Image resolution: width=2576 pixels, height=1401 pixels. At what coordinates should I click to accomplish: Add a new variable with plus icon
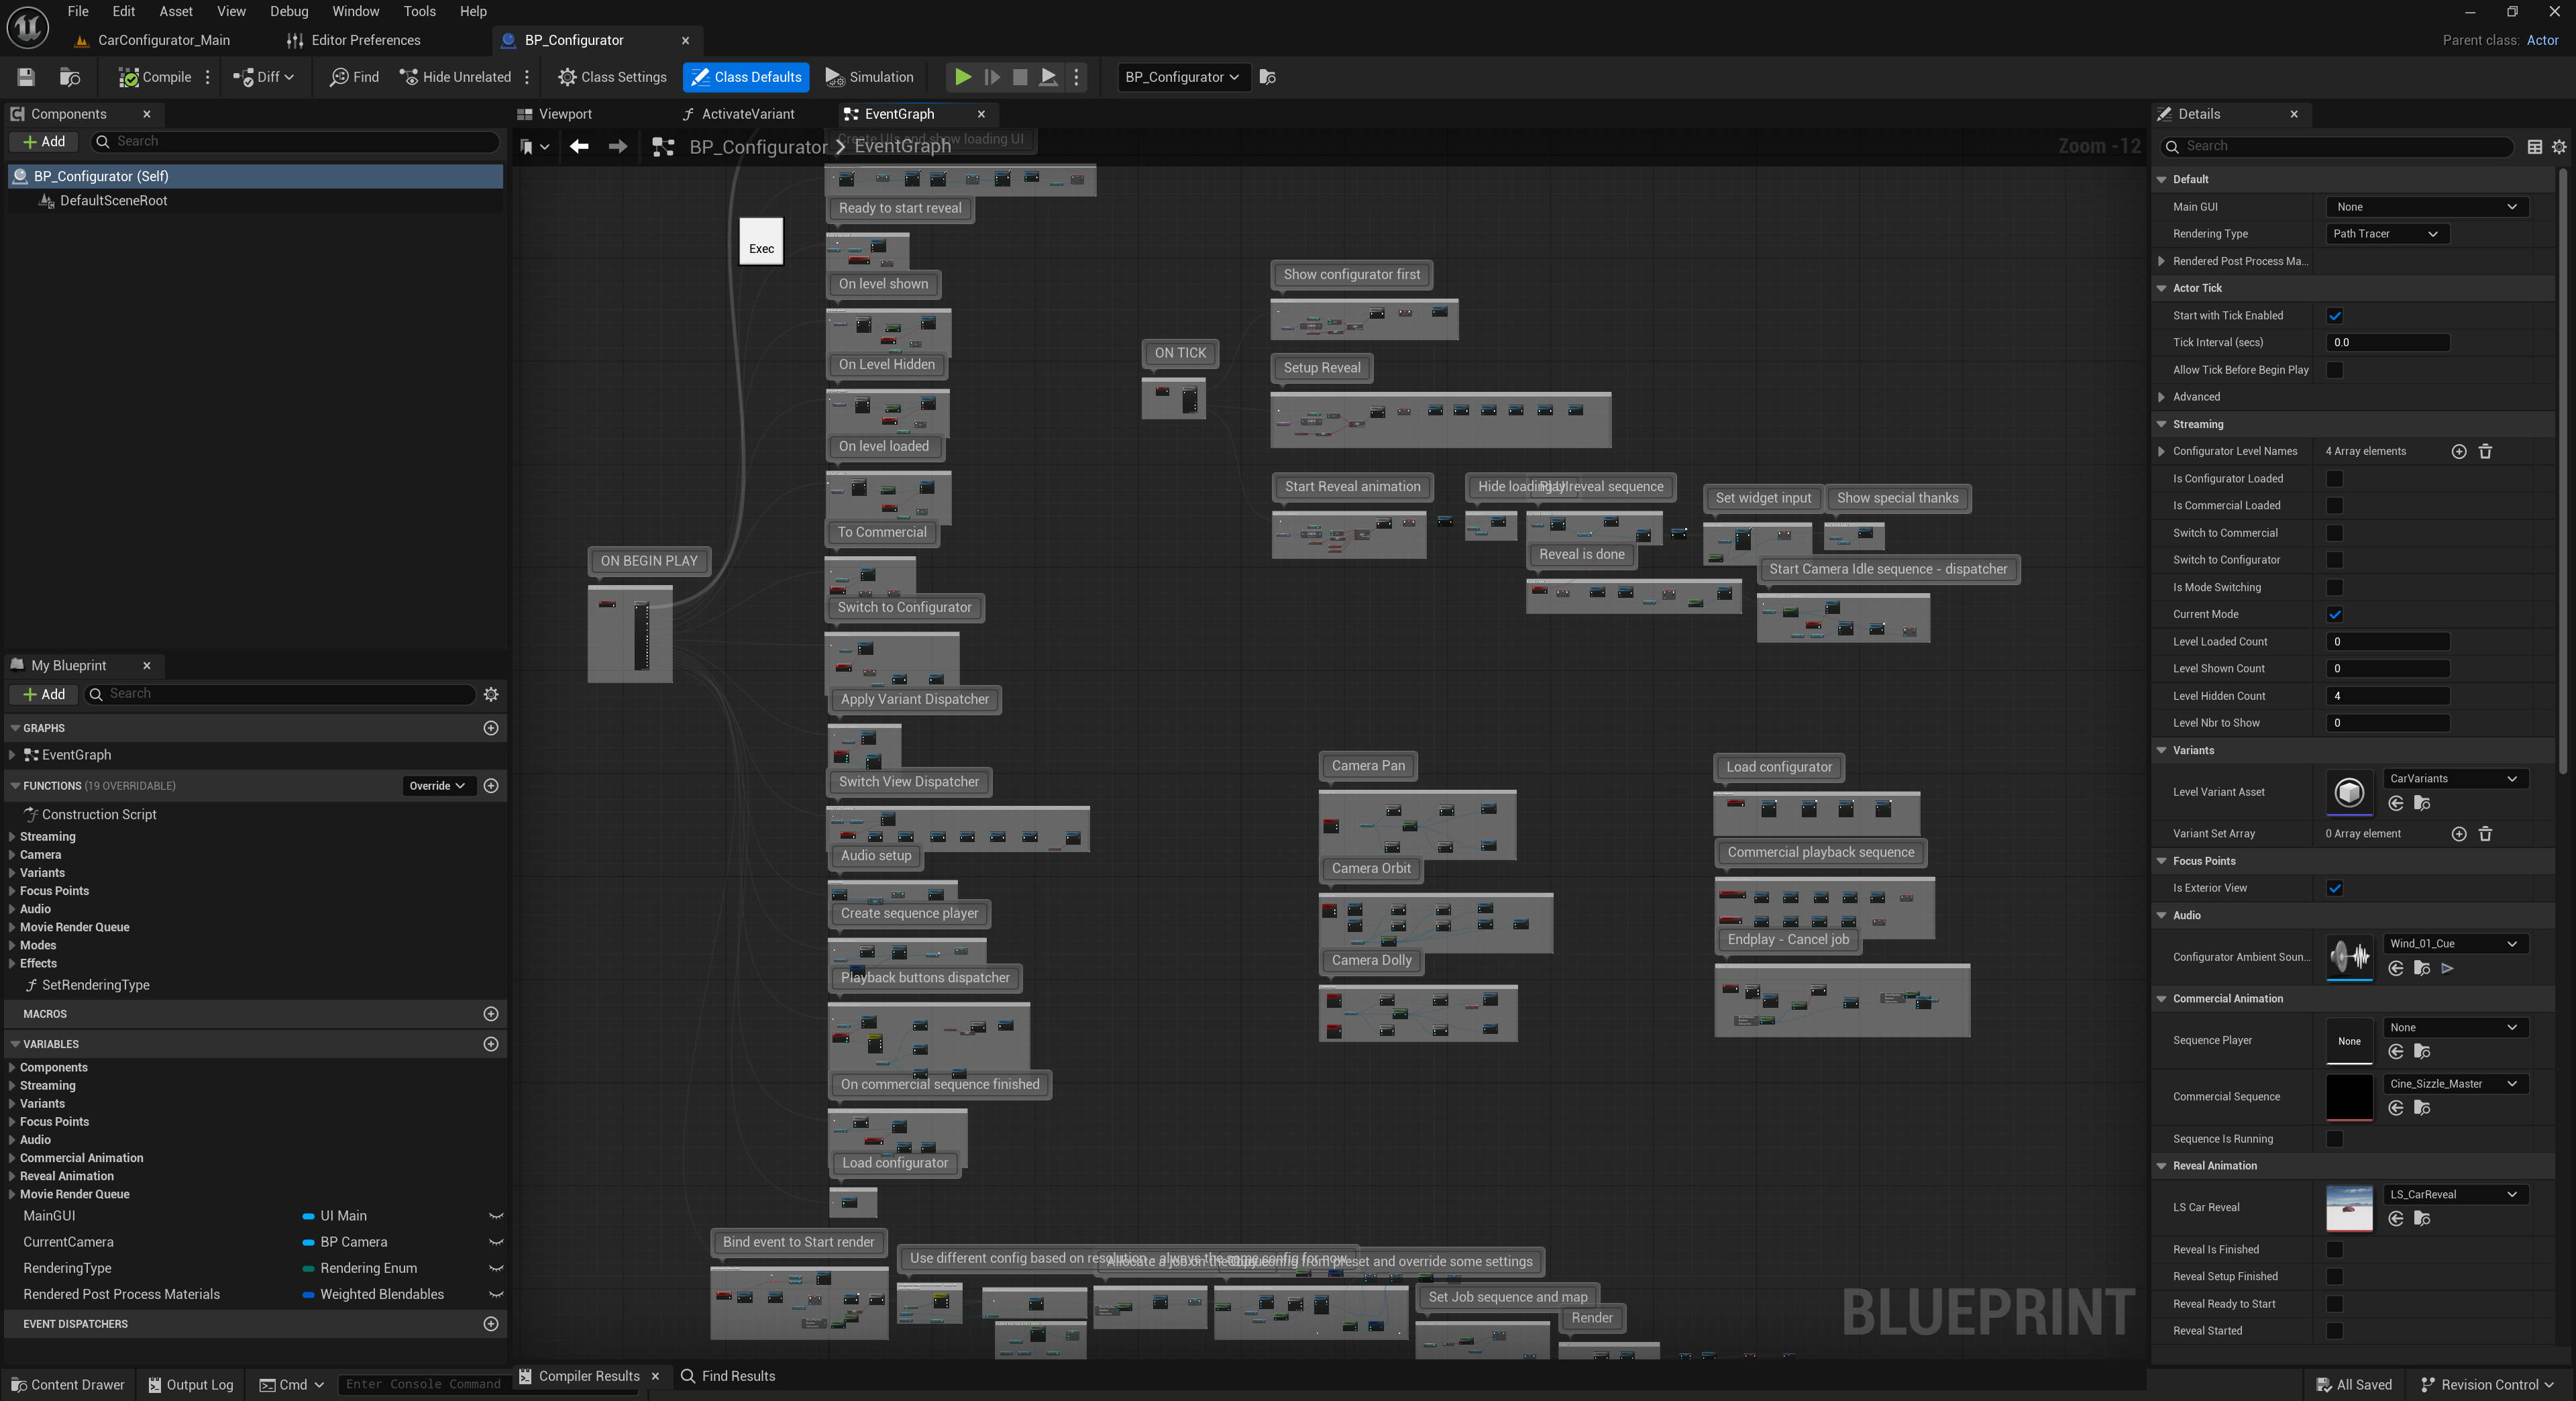tap(490, 1044)
